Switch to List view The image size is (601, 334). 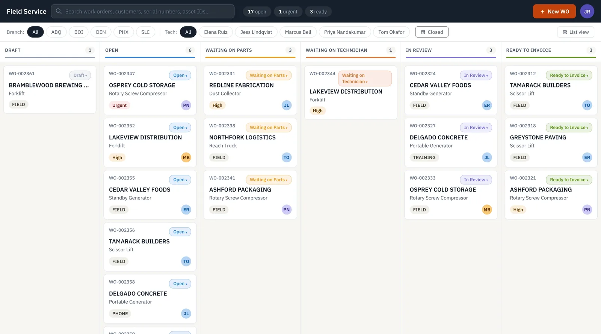tap(575, 32)
